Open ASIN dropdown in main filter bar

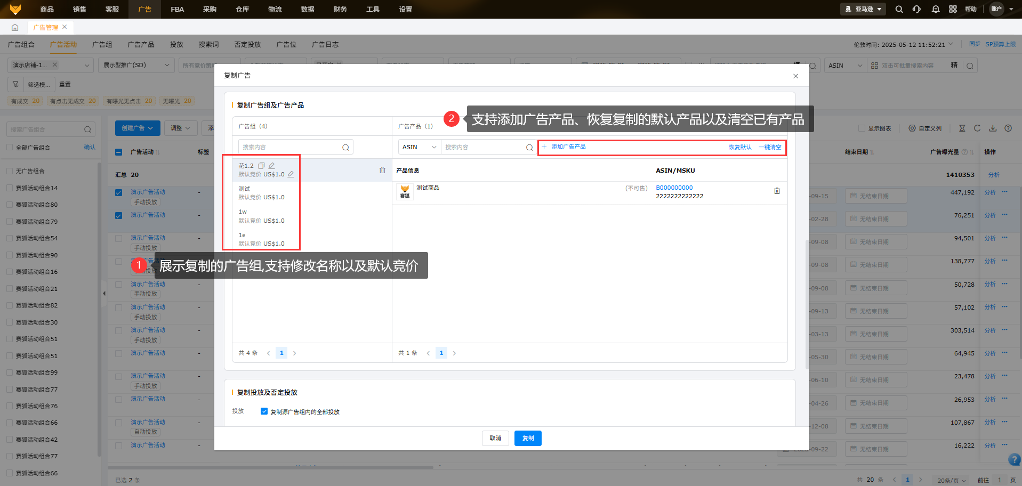pyautogui.click(x=846, y=66)
